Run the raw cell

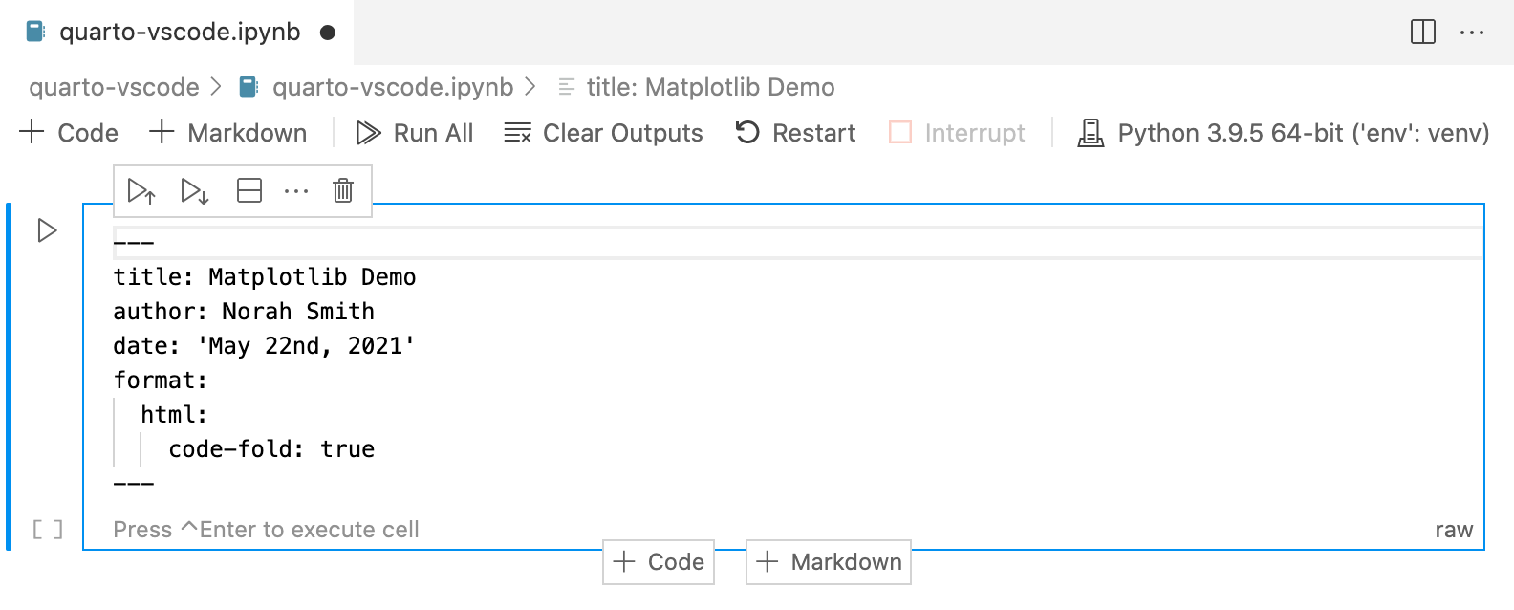pyautogui.click(x=45, y=229)
